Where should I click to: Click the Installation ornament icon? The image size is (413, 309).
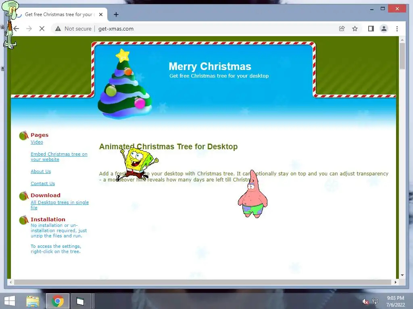click(x=24, y=220)
